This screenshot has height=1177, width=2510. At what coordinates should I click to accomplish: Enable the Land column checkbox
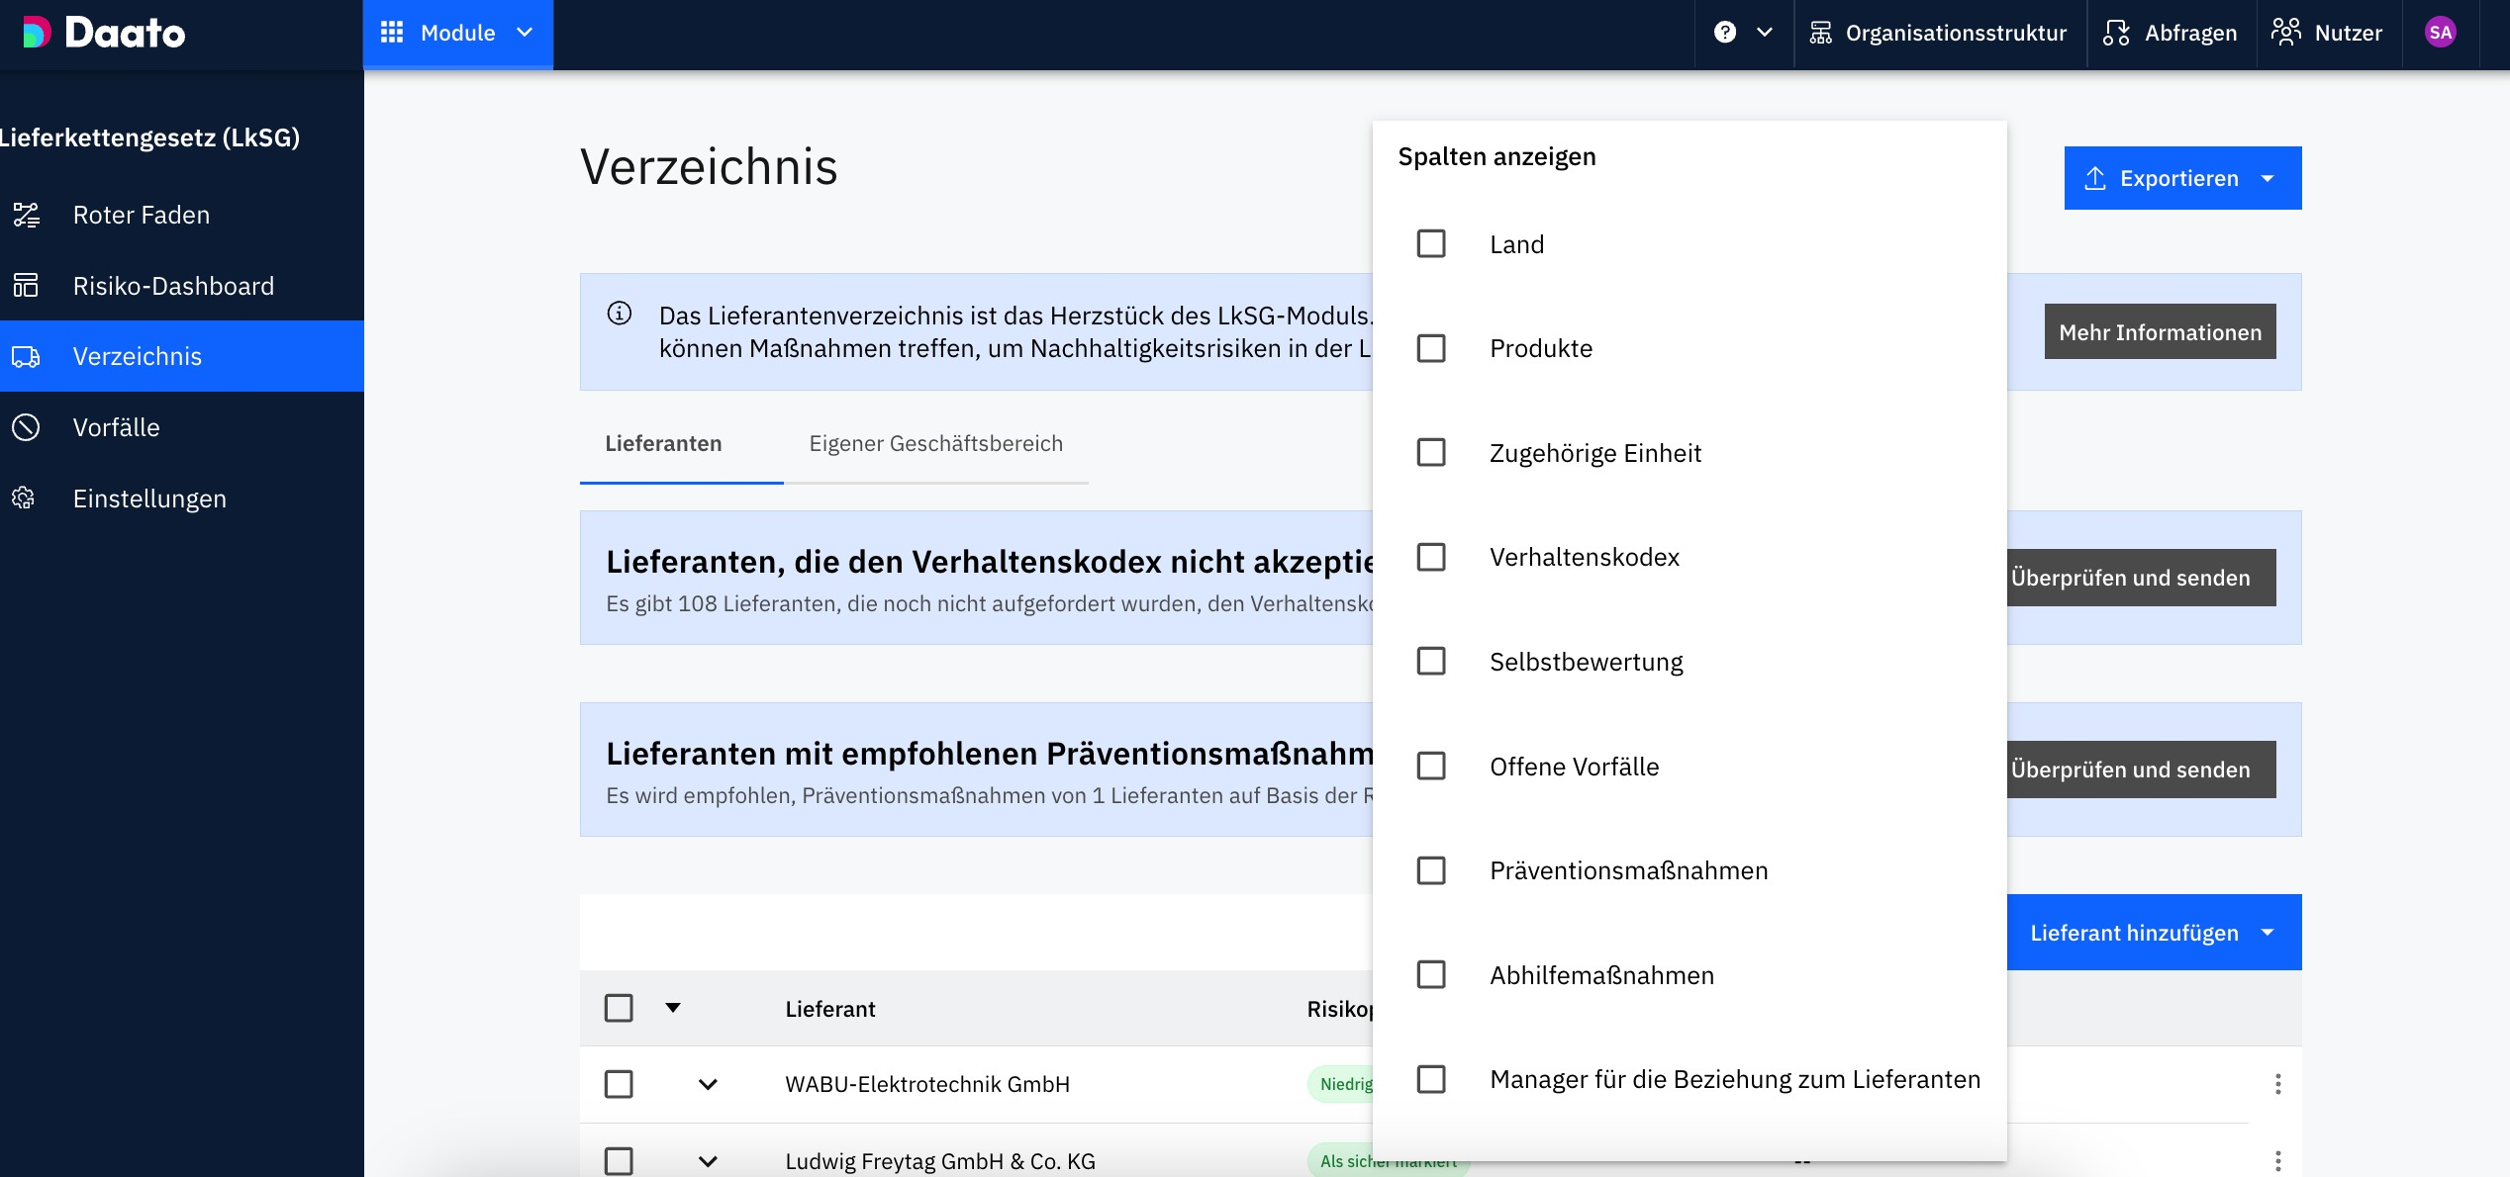pyautogui.click(x=1431, y=244)
